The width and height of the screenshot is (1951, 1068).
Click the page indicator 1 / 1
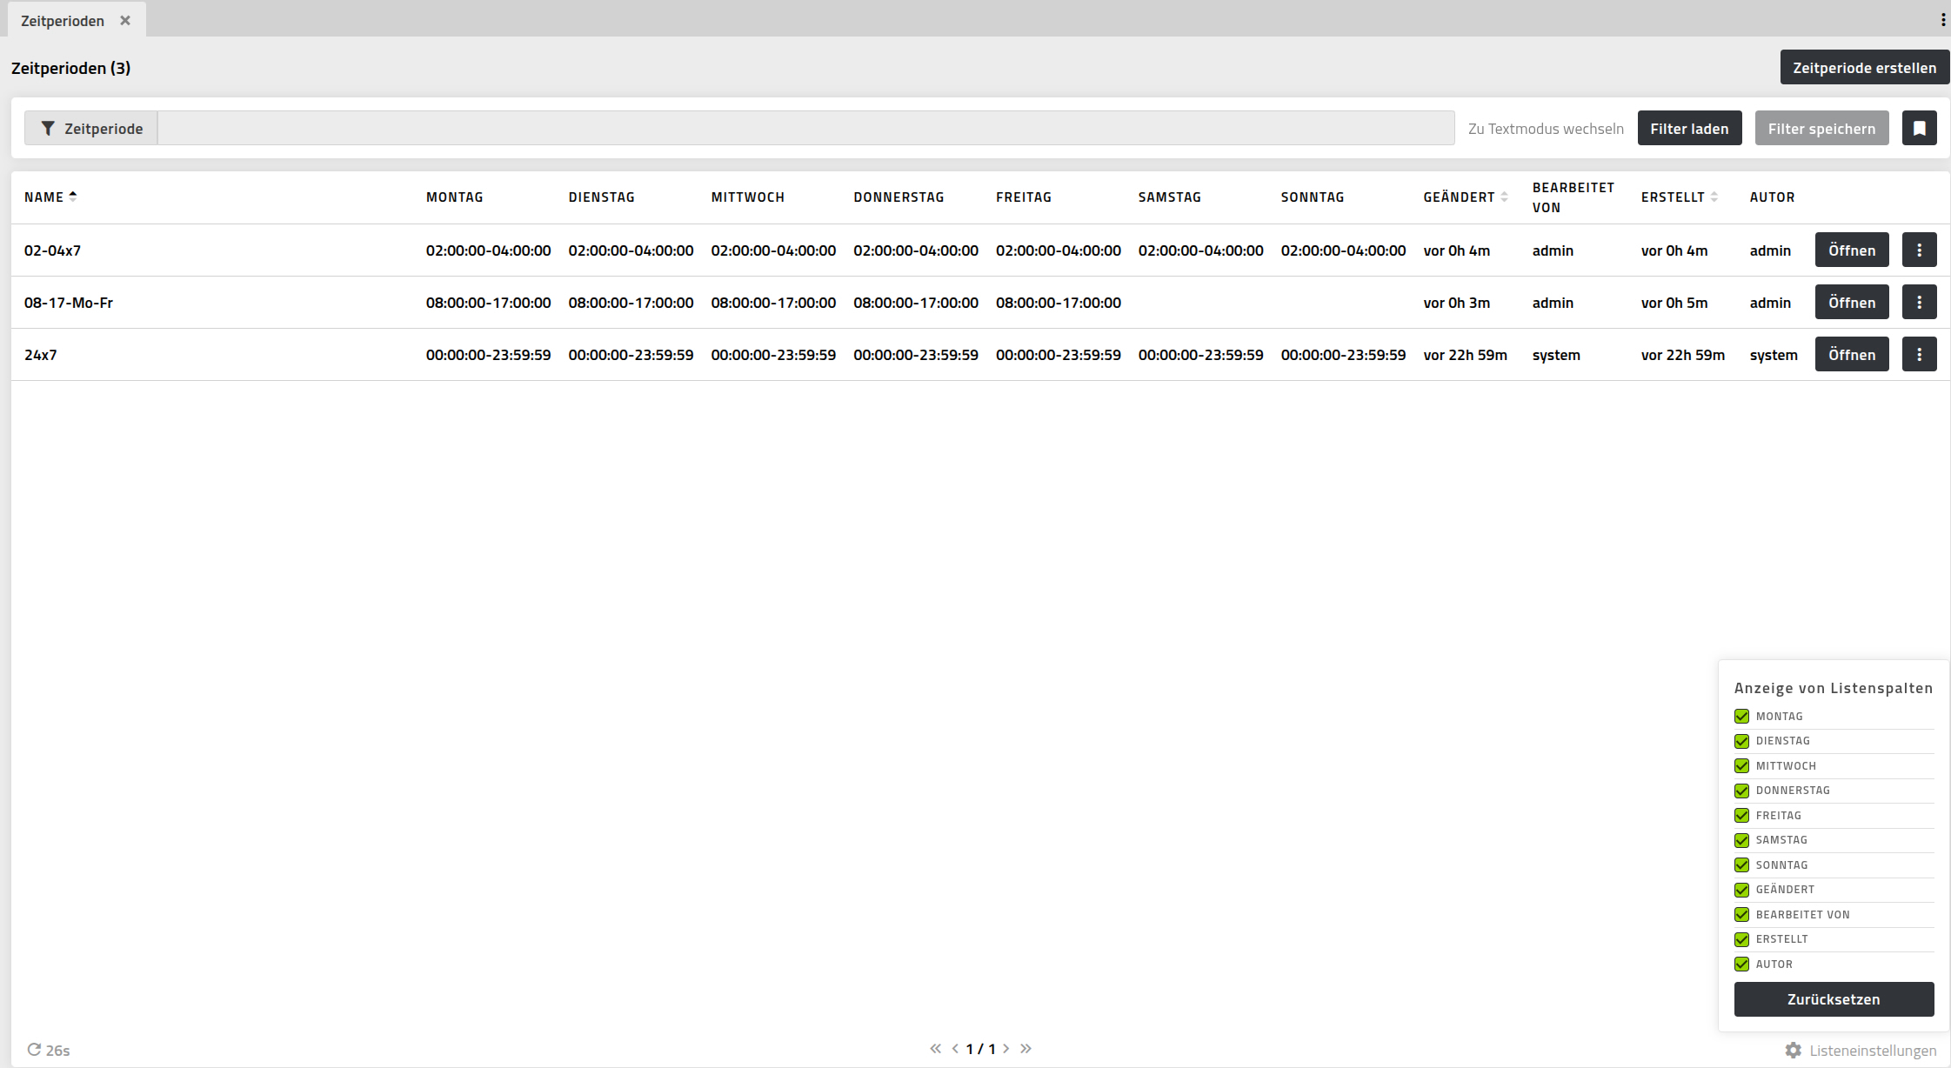(x=980, y=1049)
